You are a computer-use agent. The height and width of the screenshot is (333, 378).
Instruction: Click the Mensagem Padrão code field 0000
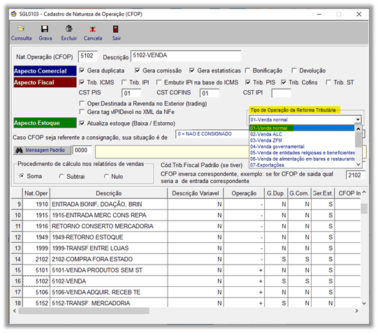point(82,150)
